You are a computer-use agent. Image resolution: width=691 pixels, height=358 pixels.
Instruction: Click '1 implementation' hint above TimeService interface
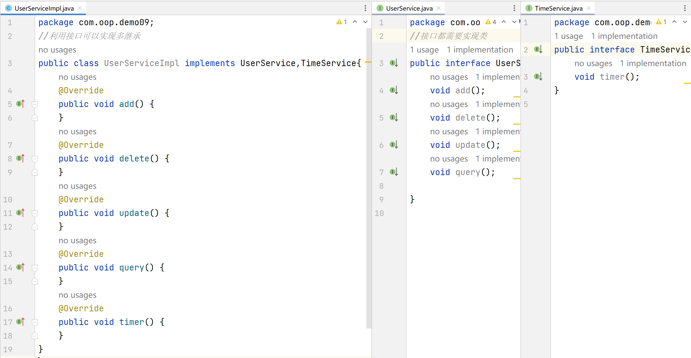[624, 36]
